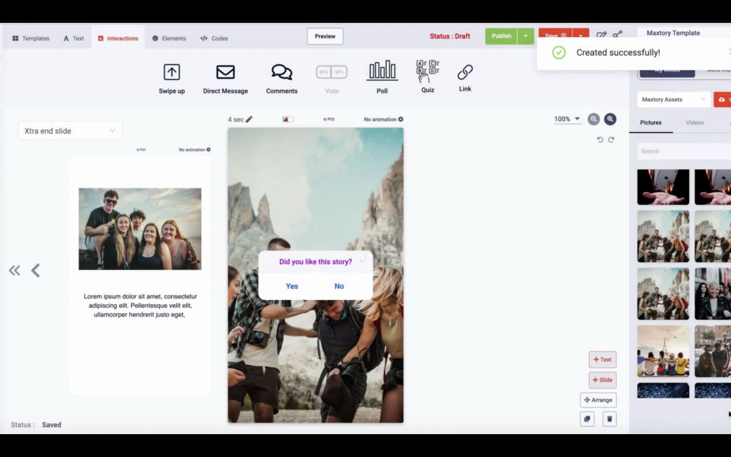Add a Quiz interaction
Image resolution: width=731 pixels, height=457 pixels.
tap(428, 76)
